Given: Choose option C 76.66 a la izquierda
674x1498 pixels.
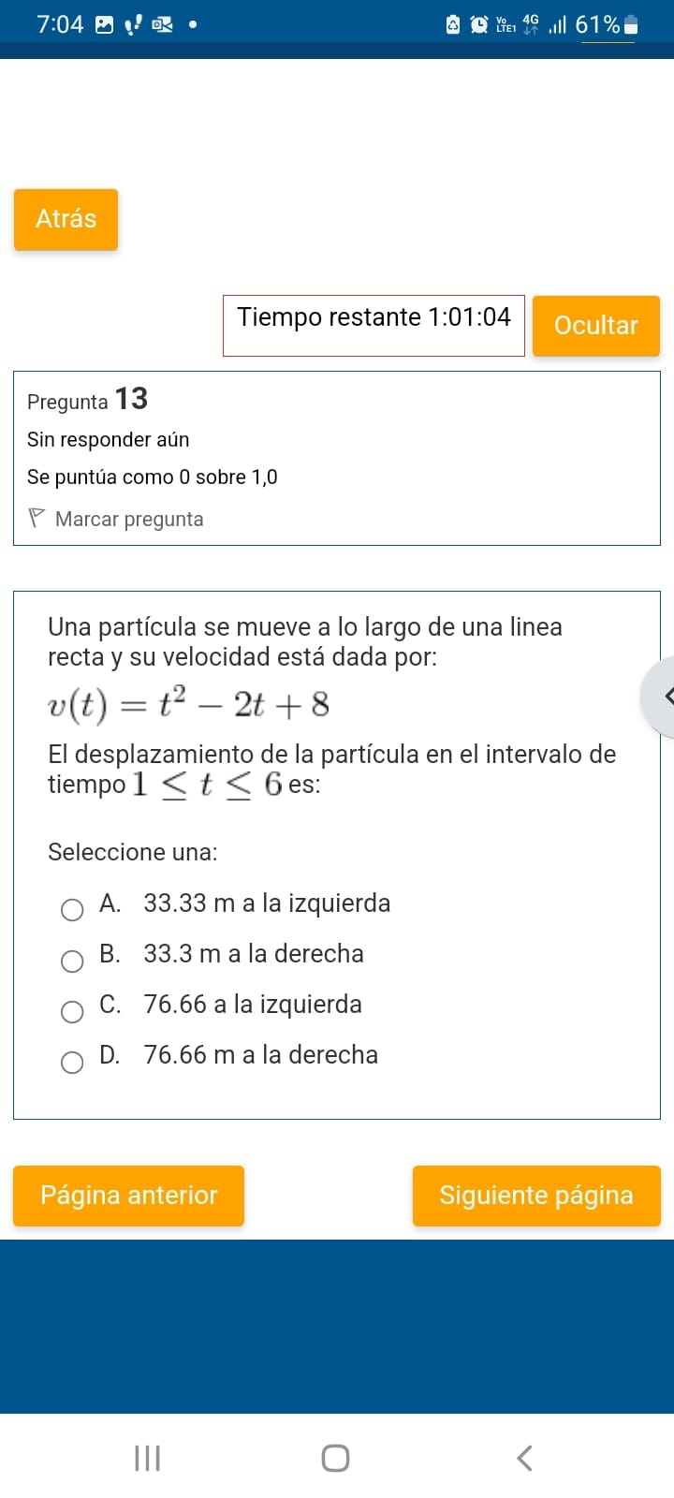Looking at the screenshot, I should [x=72, y=1011].
